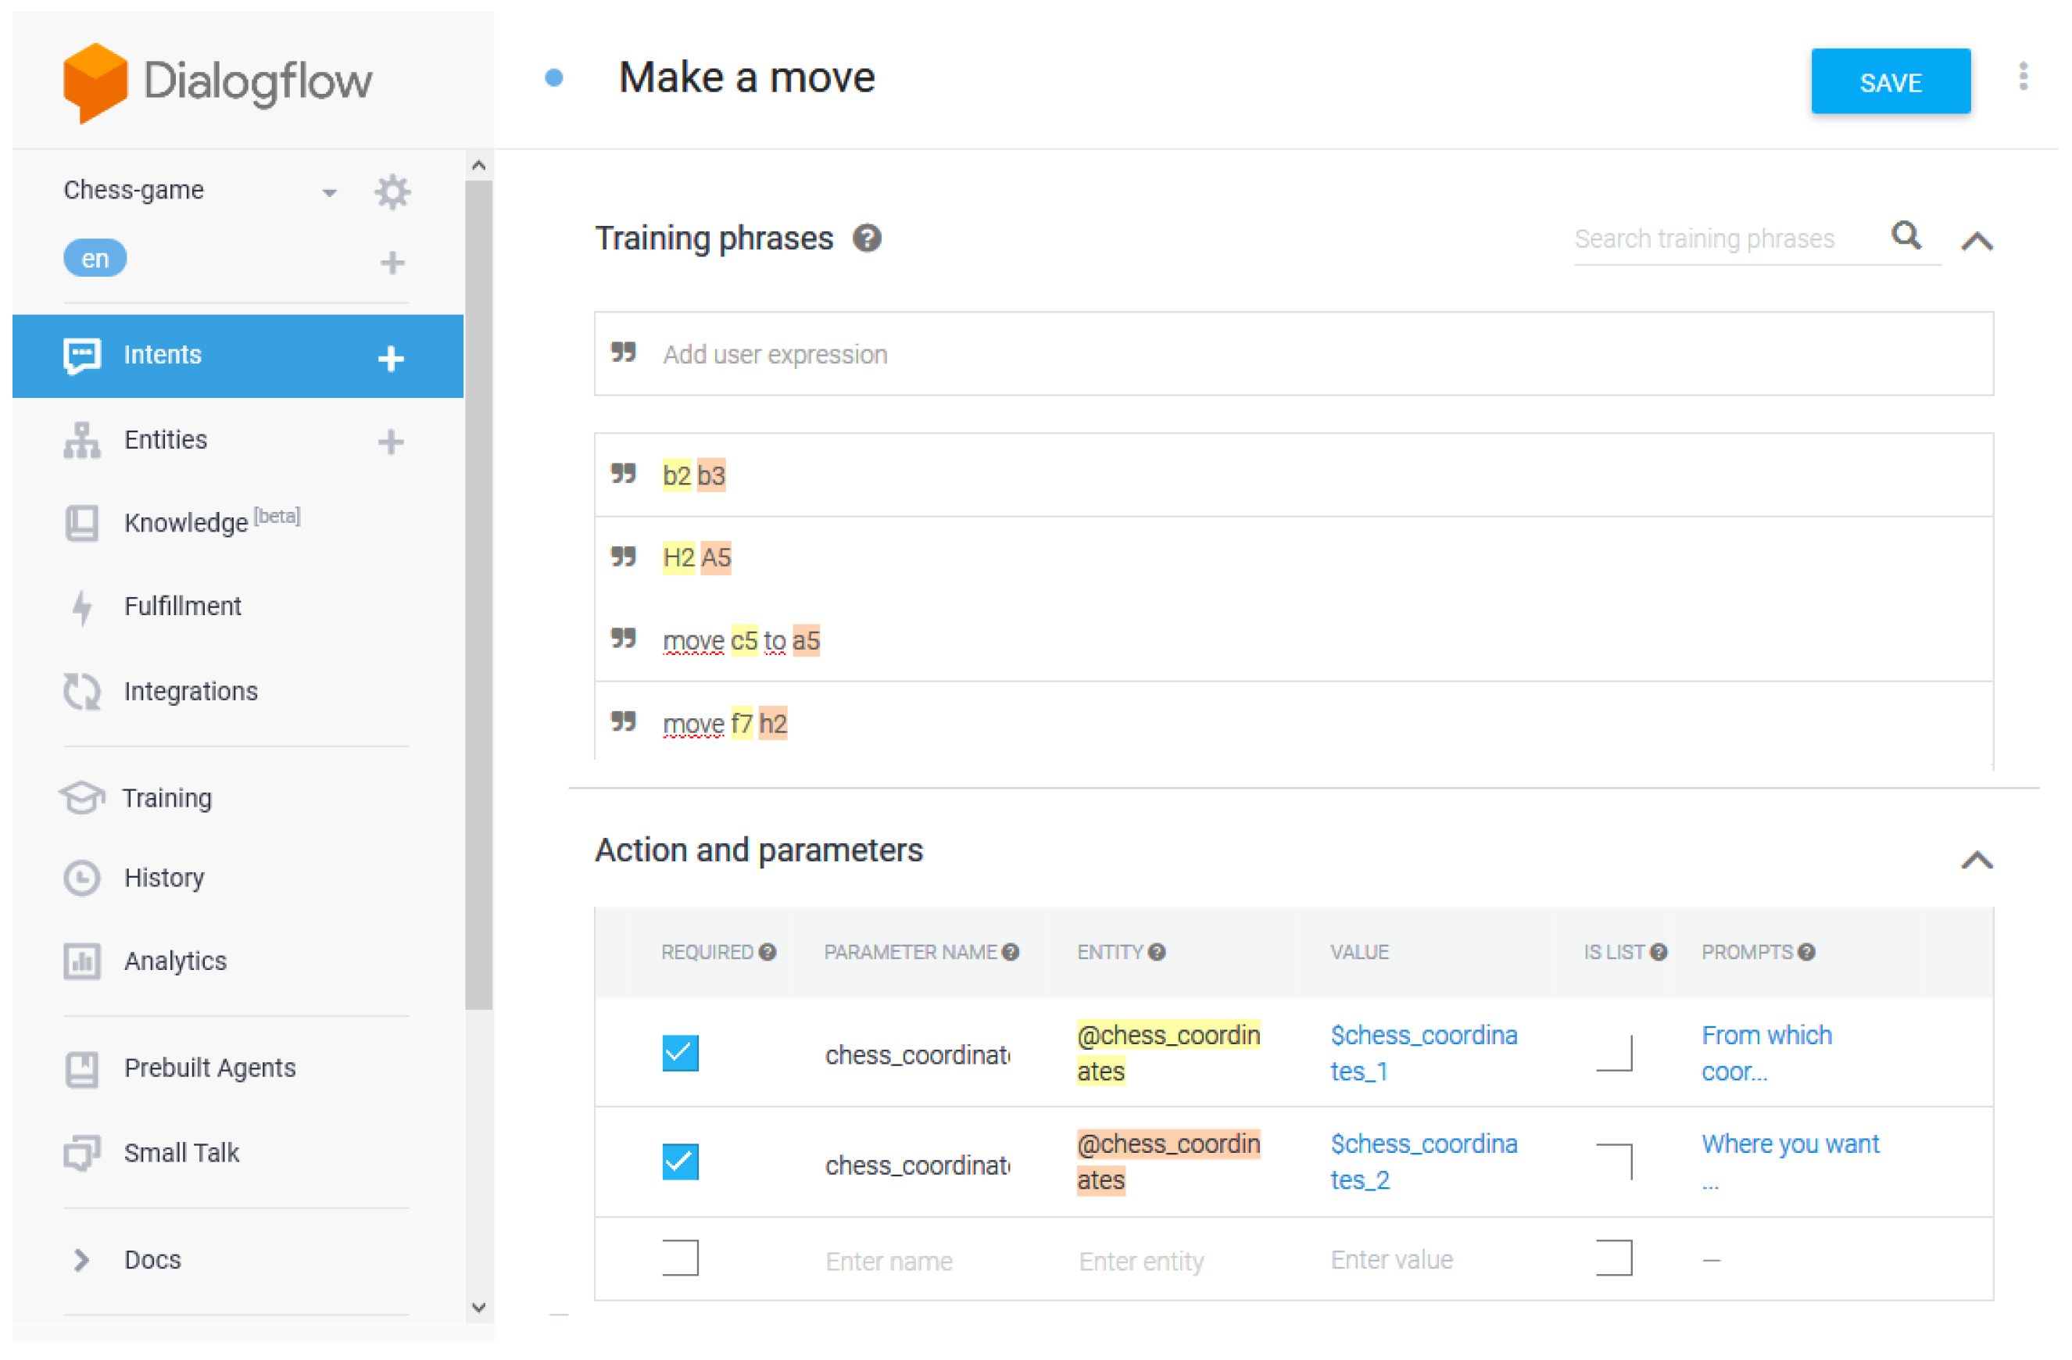The width and height of the screenshot is (2072, 1360).
Task: Uncheck required for second chess_coordinates parameter
Action: [680, 1161]
